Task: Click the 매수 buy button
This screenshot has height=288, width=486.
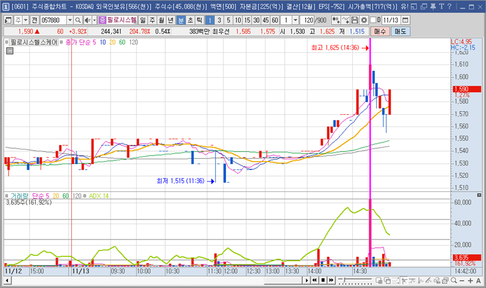Action: pyautogui.click(x=380, y=31)
